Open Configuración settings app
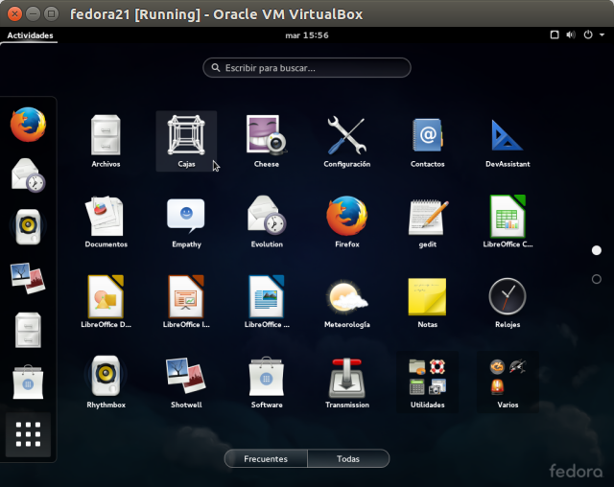614x487 pixels. coord(347,141)
